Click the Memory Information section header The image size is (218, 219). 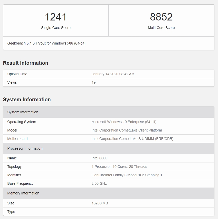(x=23, y=193)
